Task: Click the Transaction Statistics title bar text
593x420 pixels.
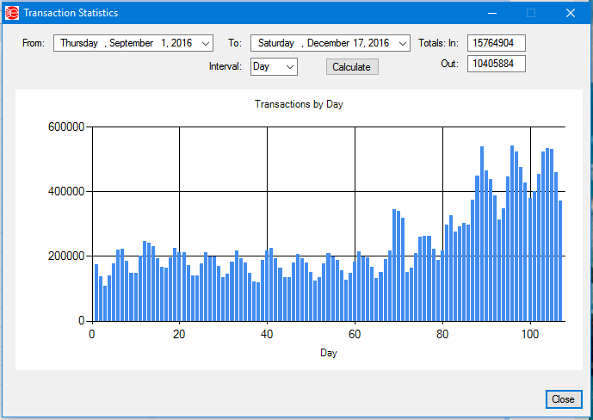Action: coord(71,13)
